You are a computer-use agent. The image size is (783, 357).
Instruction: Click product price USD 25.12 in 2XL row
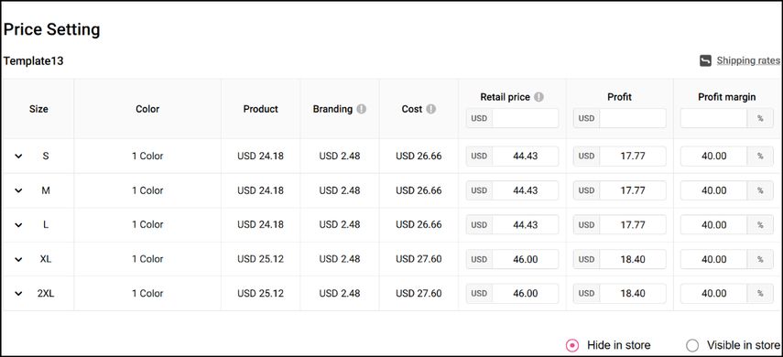pyautogui.click(x=260, y=294)
